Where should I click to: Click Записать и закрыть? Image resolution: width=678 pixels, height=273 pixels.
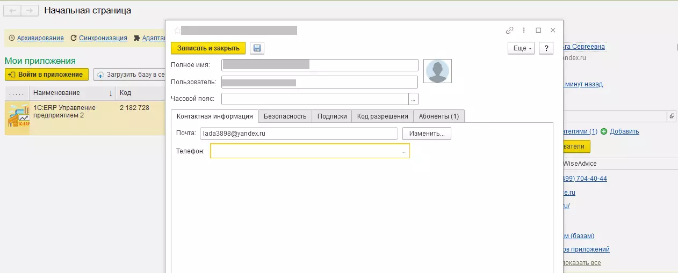pos(208,48)
